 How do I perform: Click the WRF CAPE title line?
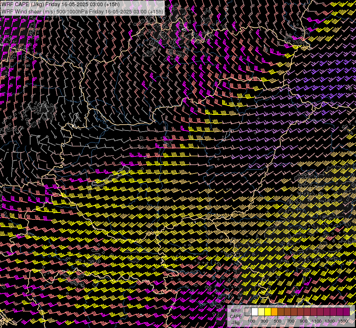coord(61,4)
